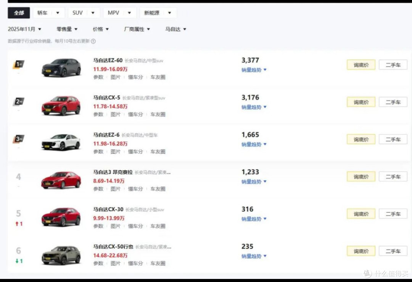
Task: Expand the 零售量 filter
Action: coord(67,29)
